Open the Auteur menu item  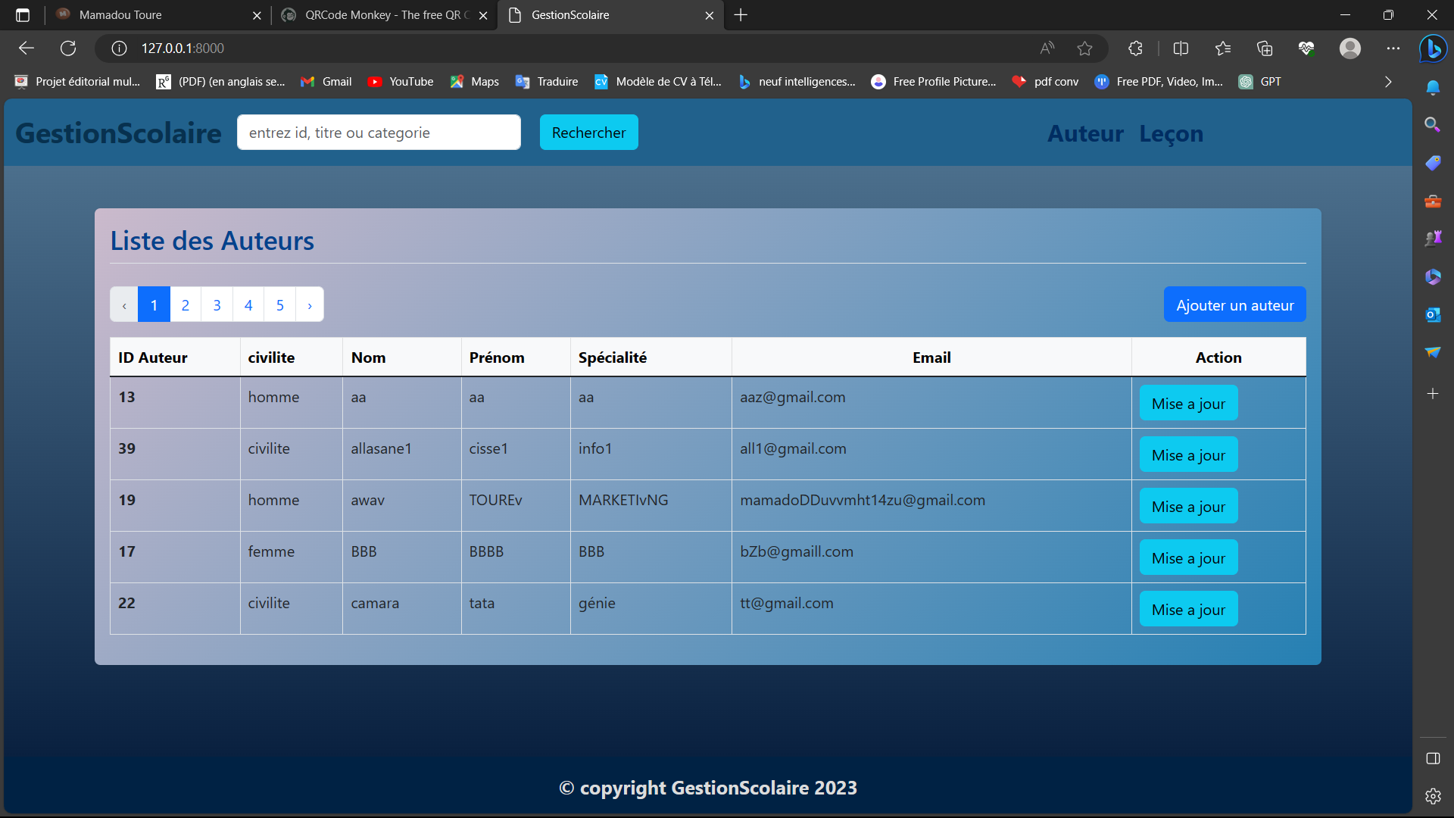point(1084,132)
